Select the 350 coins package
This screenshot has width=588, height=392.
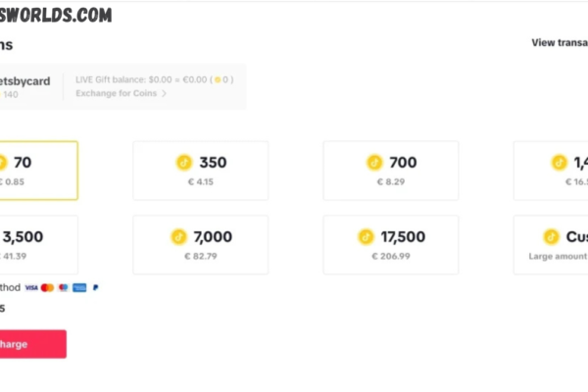(x=201, y=171)
